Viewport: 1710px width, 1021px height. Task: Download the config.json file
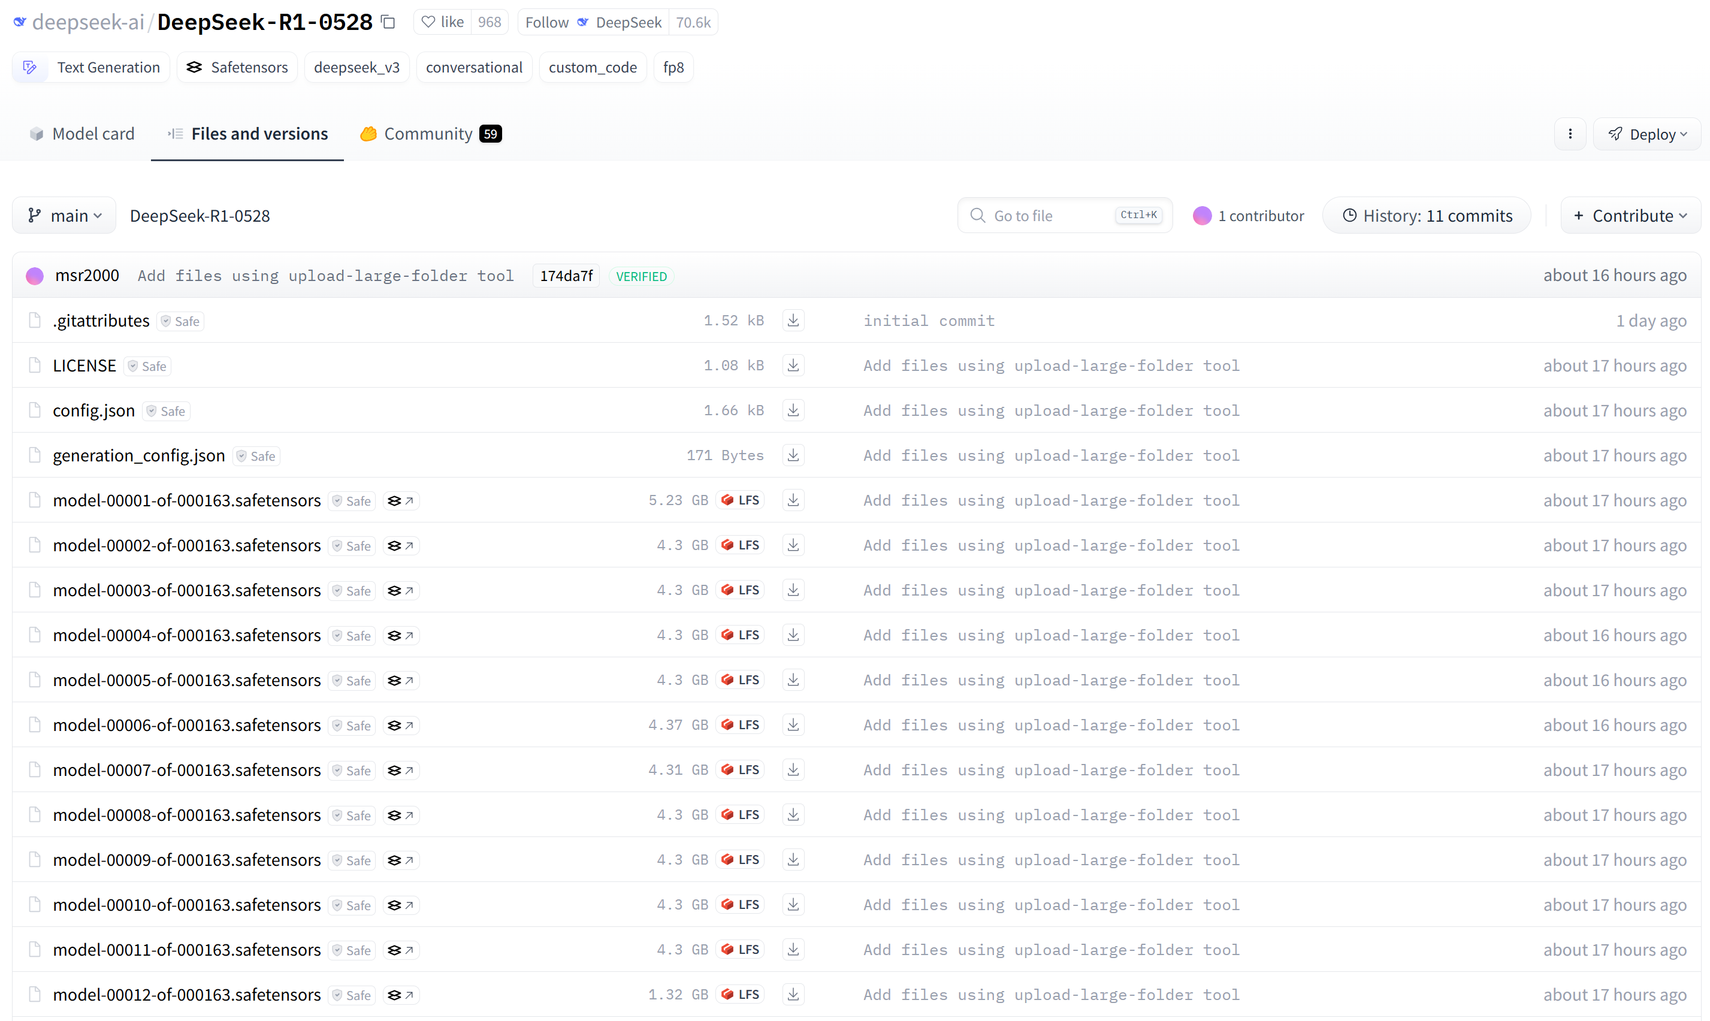(793, 411)
